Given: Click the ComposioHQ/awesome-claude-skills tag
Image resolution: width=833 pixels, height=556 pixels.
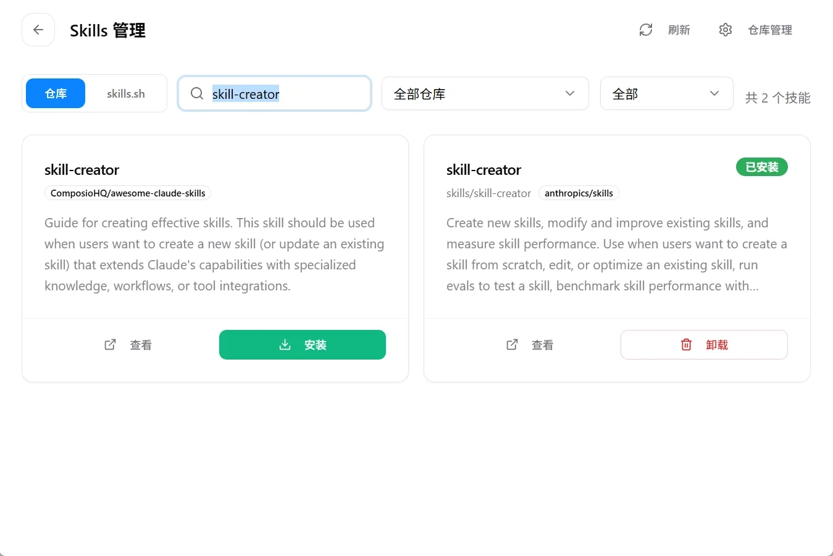Looking at the screenshot, I should pos(128,193).
